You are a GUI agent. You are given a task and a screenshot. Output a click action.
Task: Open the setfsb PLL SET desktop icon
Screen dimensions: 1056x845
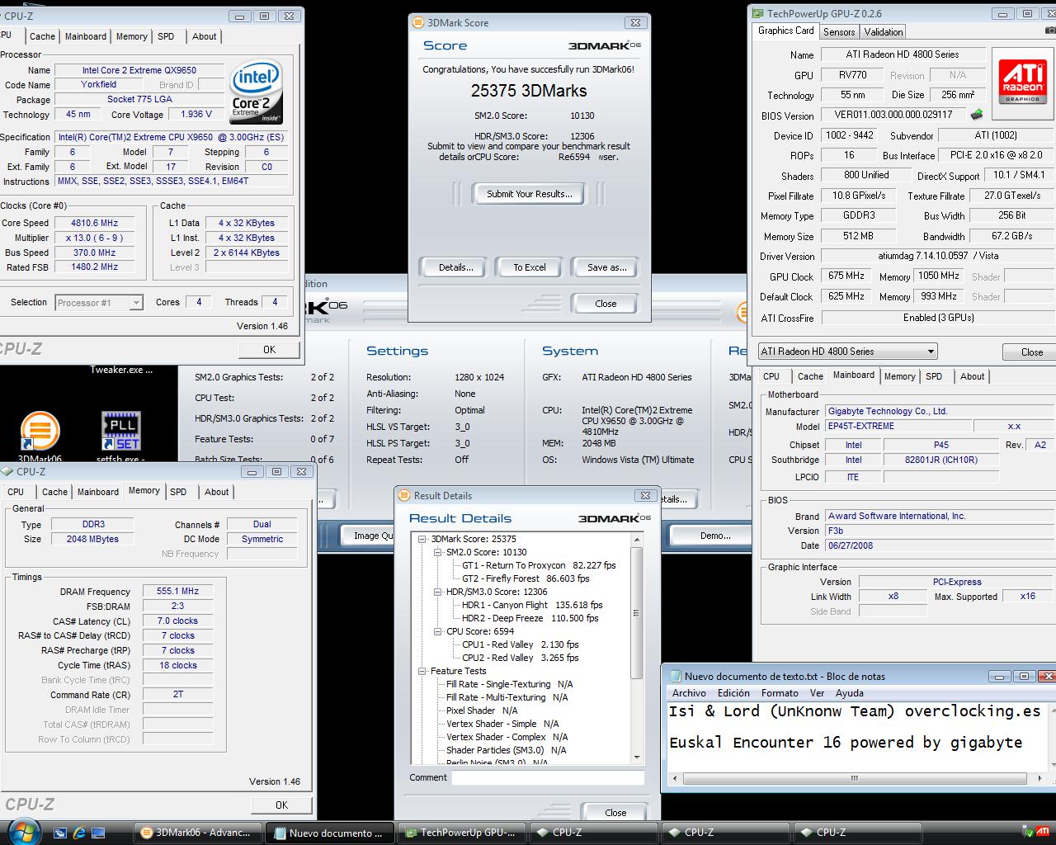120,431
